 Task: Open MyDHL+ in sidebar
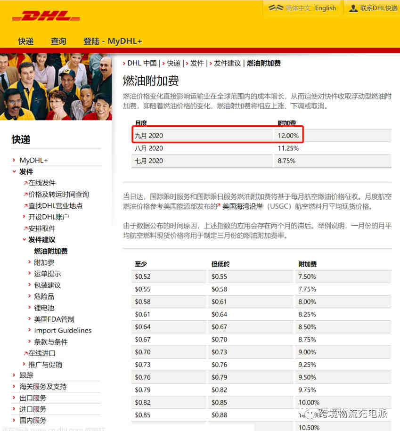coord(33,160)
